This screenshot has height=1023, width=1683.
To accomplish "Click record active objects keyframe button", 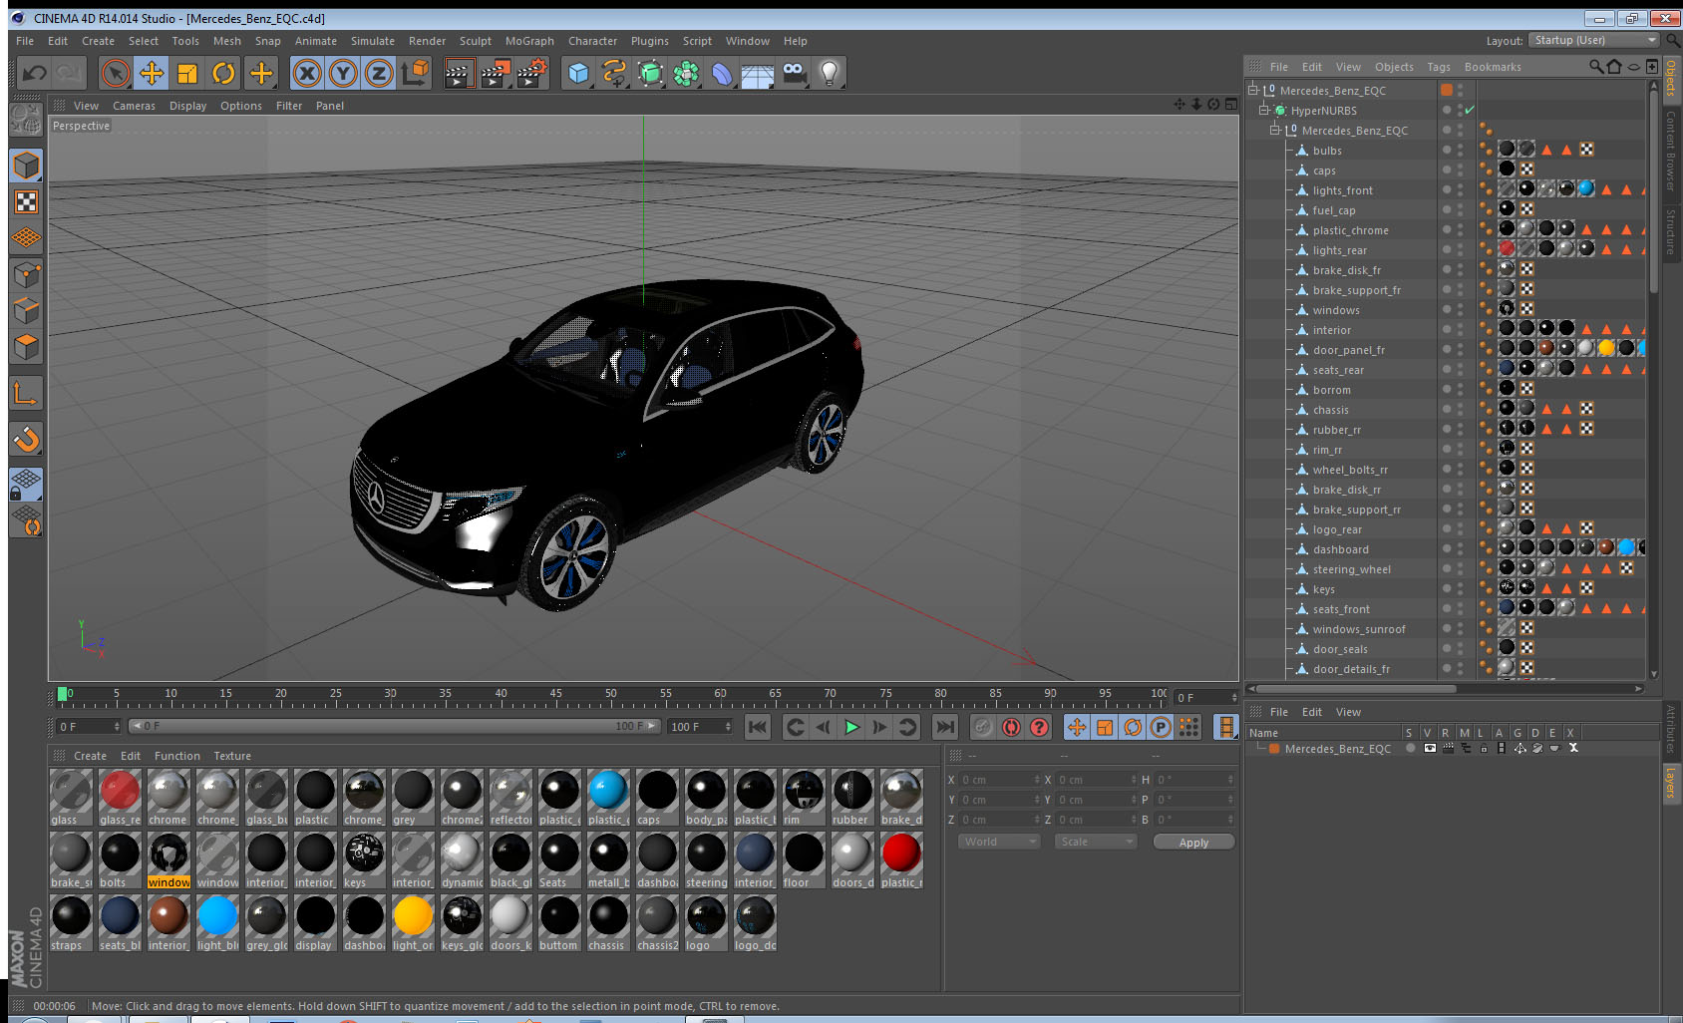I will tap(983, 727).
